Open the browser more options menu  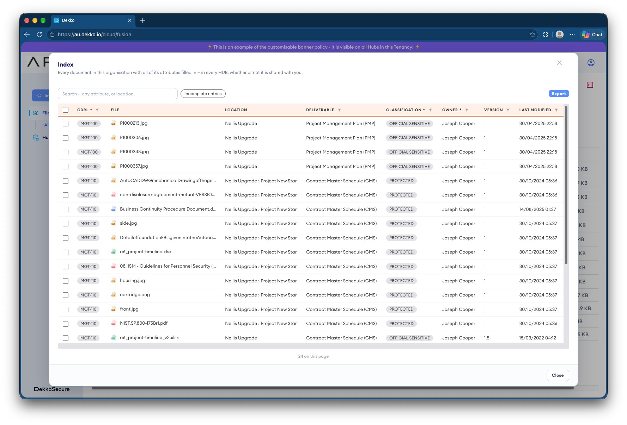pyautogui.click(x=572, y=35)
